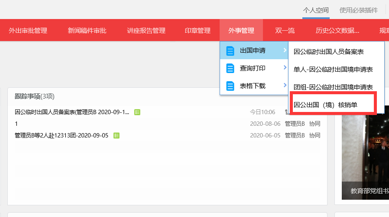Open the 外事管理 navigation menu
389x217 pixels.
point(241,30)
